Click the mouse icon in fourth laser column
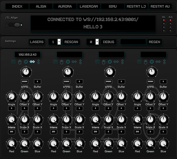Viewport: 177px width, 159px height. 145,62
